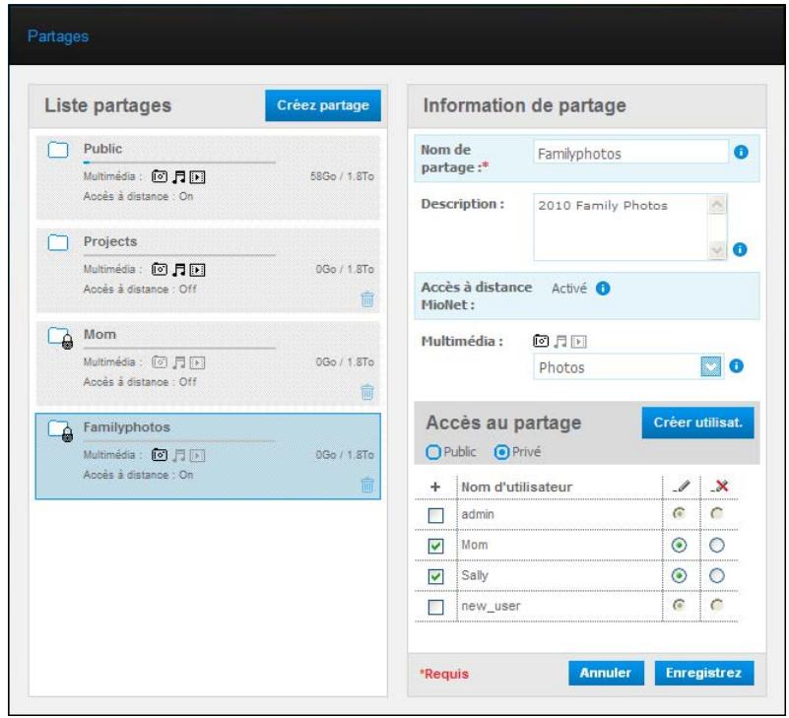Select the Public share name
The height and width of the screenshot is (718, 789).
click(102, 149)
